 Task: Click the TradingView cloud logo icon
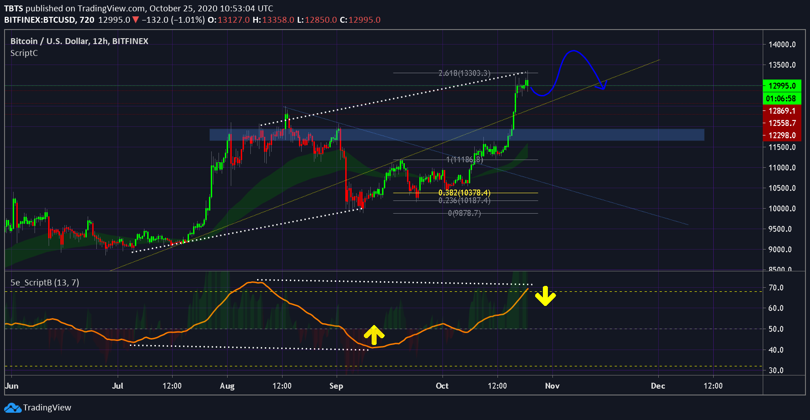coord(13,408)
